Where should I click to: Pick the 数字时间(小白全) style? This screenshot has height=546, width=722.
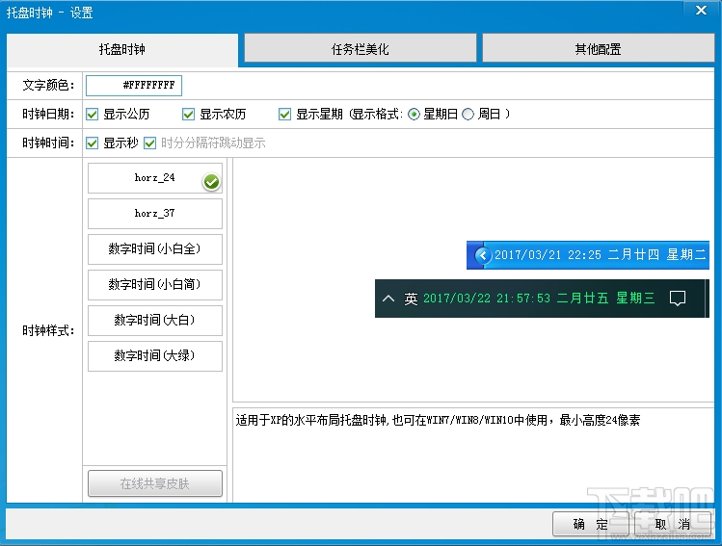[155, 249]
